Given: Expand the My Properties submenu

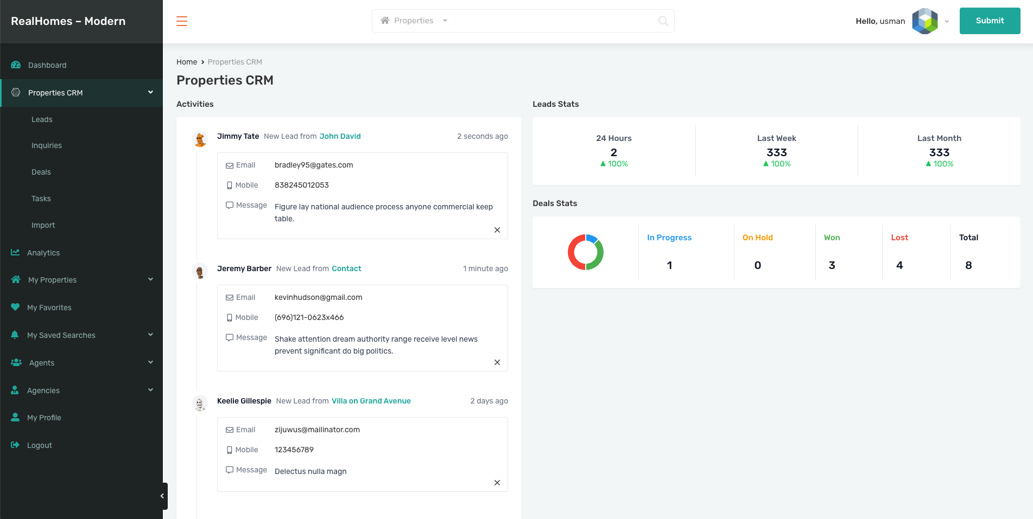Looking at the screenshot, I should click(150, 280).
